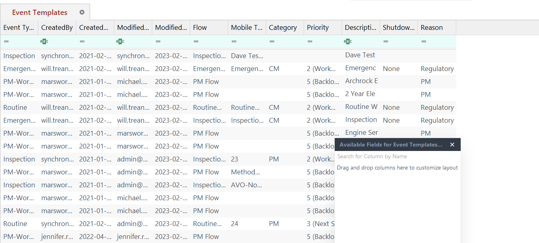Click the '2022-04-...' created date cell
Screen dimensions: 539x243
coord(95,237)
